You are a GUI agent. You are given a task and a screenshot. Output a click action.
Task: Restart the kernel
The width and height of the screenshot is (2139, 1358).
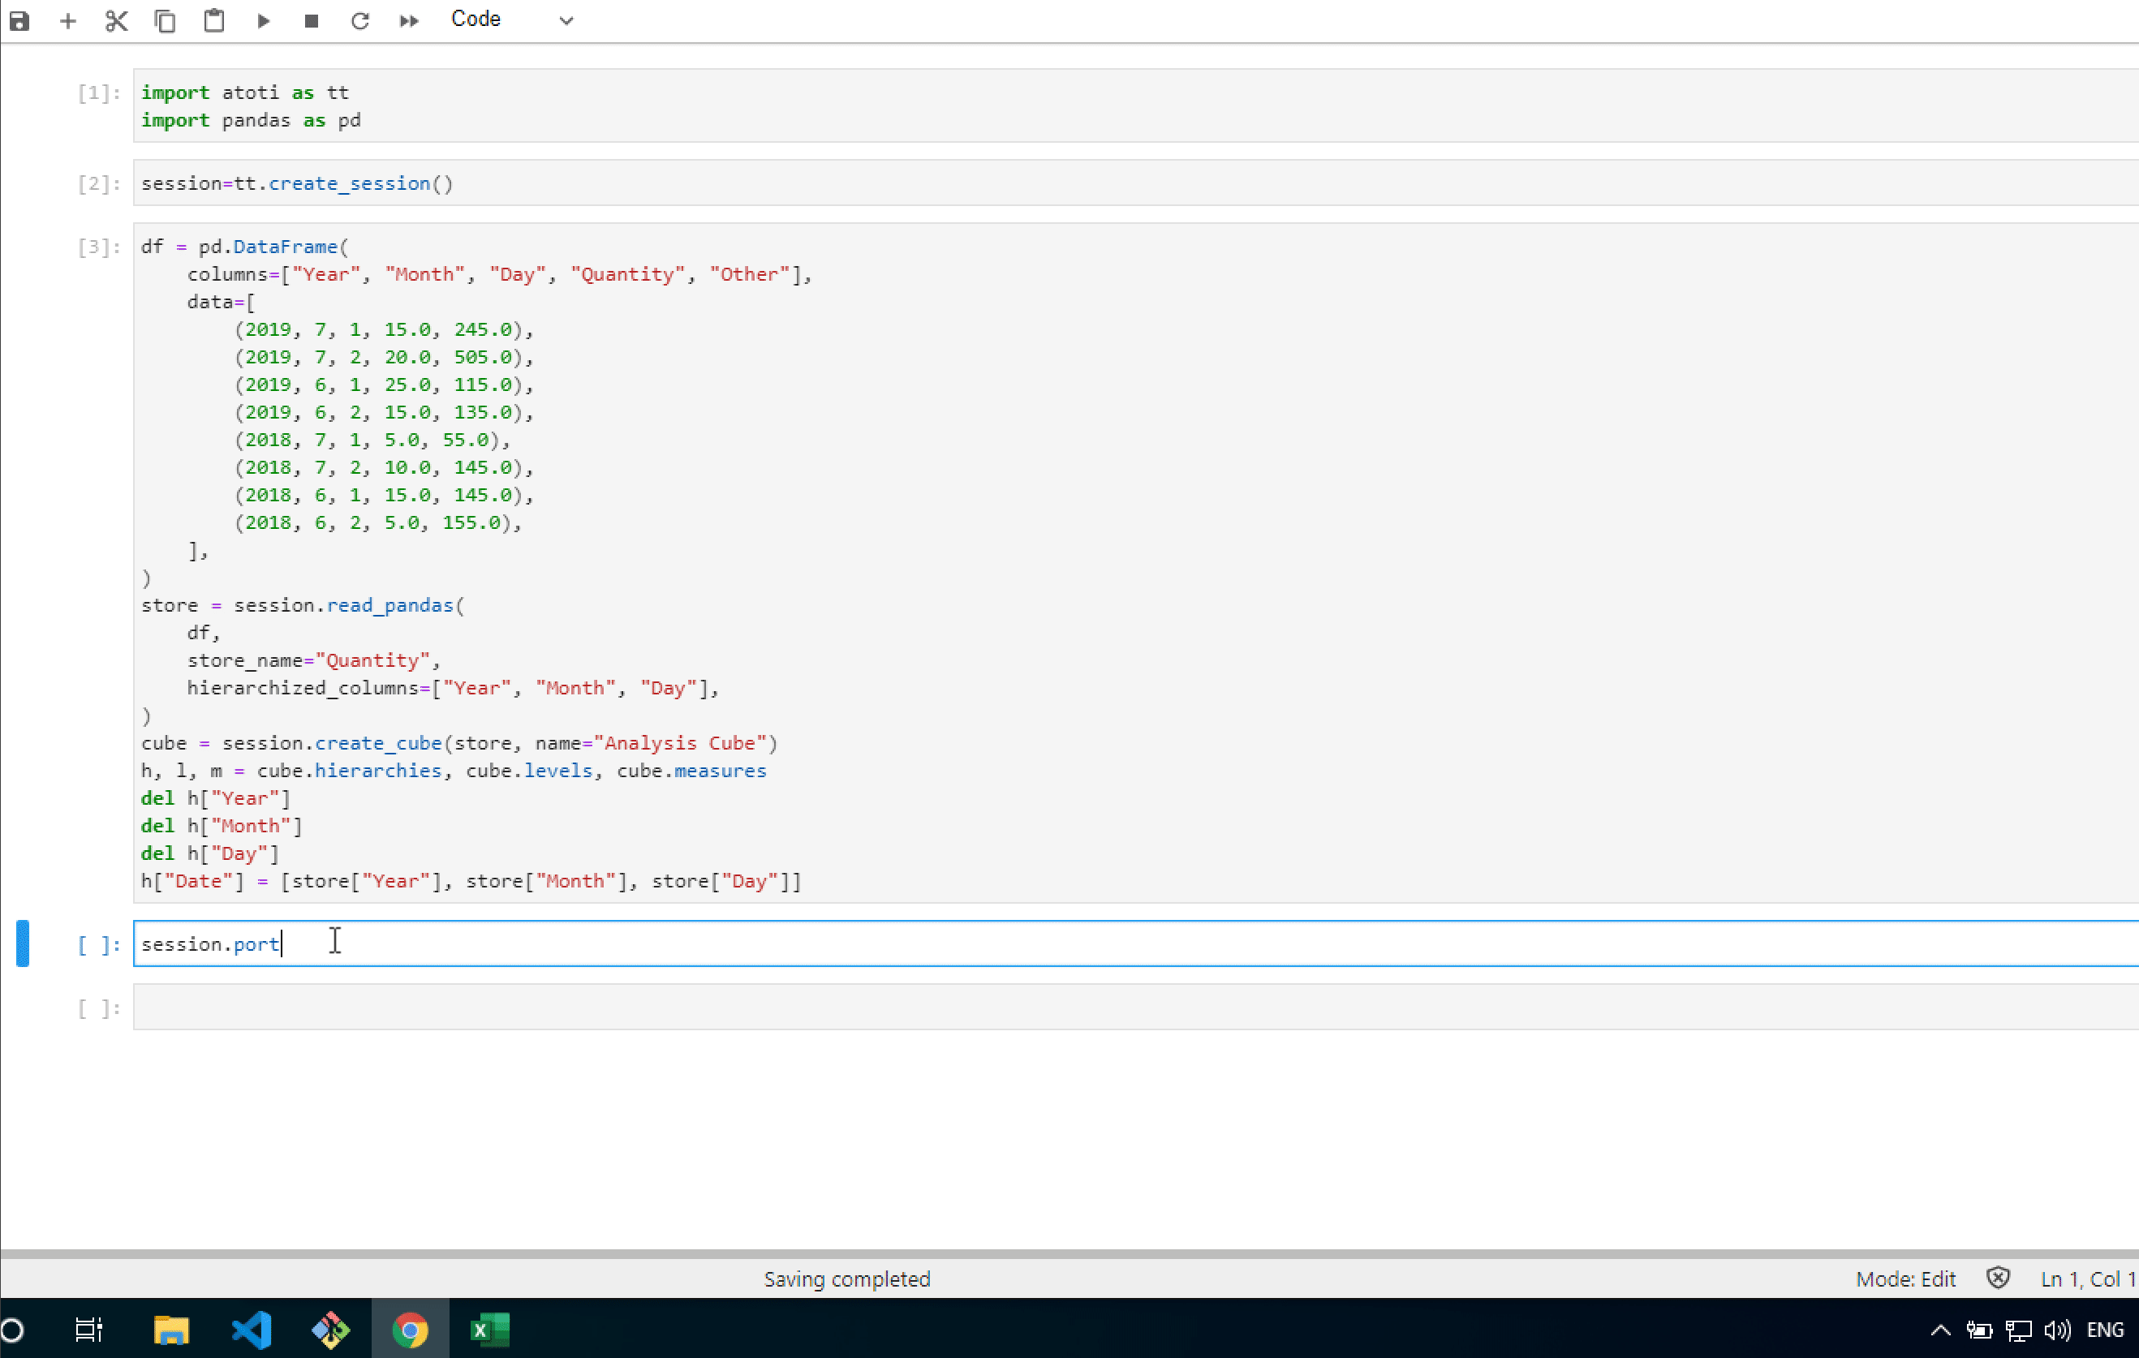[x=359, y=20]
